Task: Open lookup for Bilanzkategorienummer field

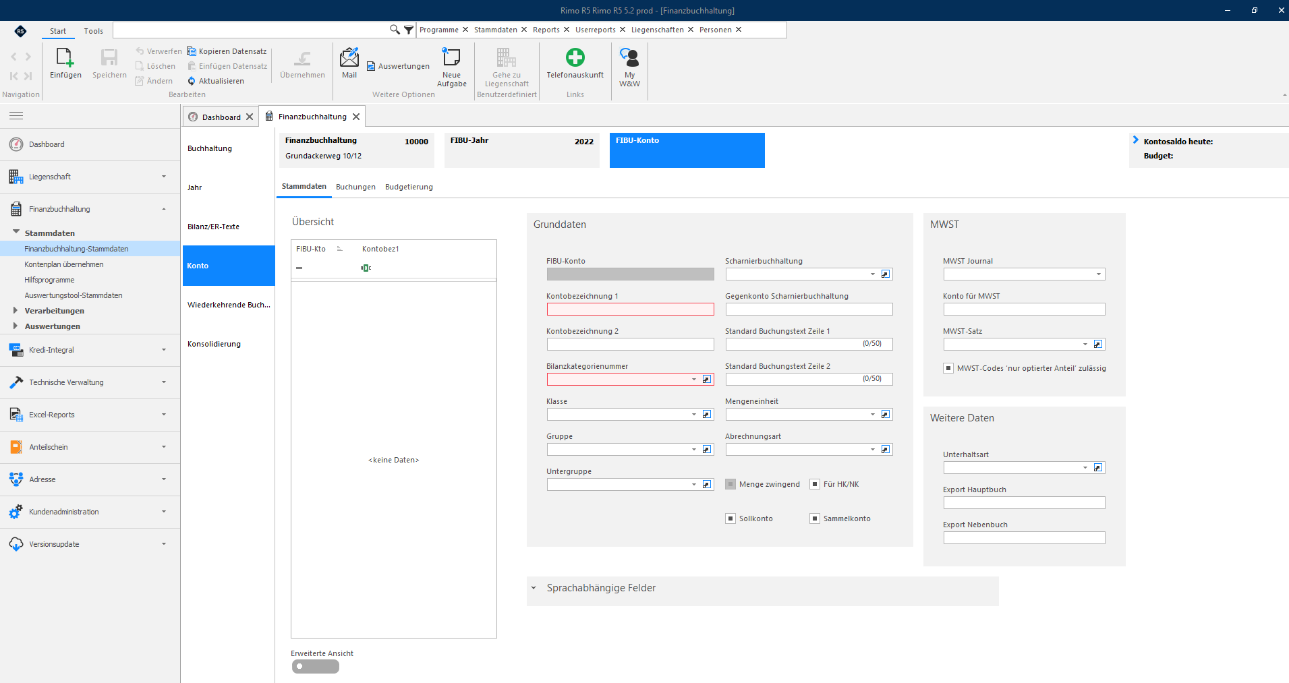Action: click(707, 380)
